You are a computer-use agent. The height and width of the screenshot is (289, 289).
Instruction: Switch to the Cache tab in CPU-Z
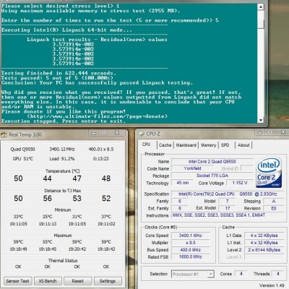pos(165,145)
